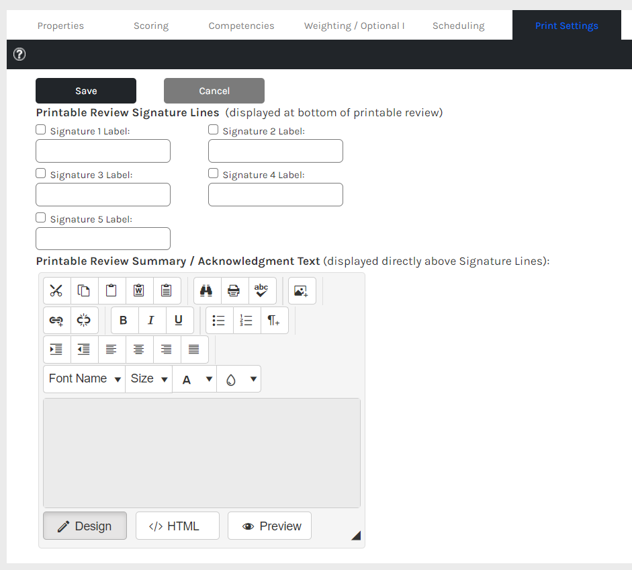This screenshot has height=570, width=632.
Task: Click the Print icon in editor
Action: point(234,290)
